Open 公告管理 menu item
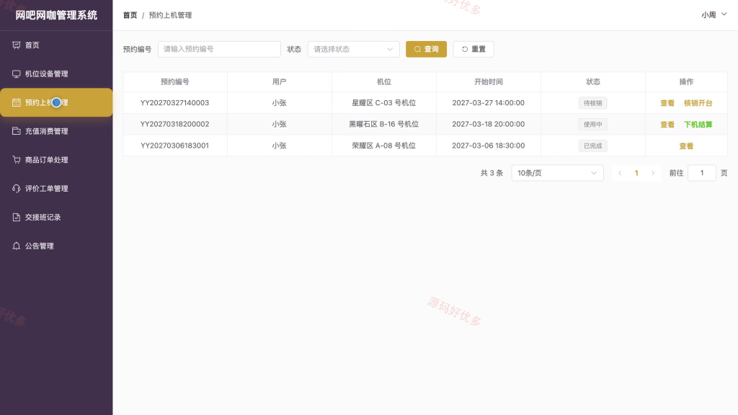This screenshot has width=738, height=415. 56,246
